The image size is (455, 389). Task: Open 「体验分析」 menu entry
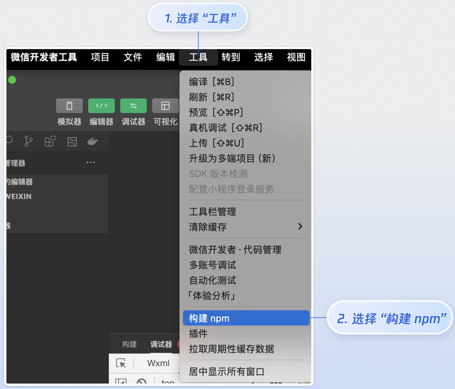point(246,296)
